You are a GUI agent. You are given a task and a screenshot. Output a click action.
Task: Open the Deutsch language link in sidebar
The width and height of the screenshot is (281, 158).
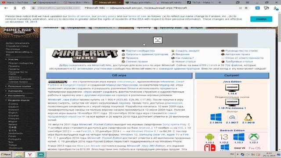click(14, 107)
